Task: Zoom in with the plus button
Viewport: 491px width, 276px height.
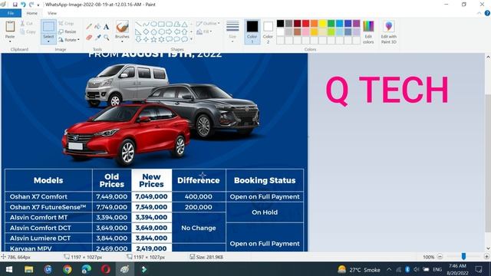Action: click(486, 257)
